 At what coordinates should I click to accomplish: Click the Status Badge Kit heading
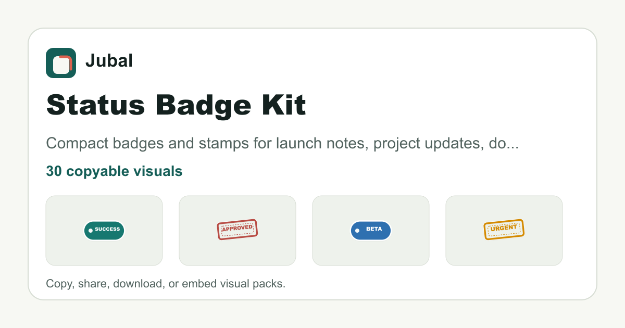coord(176,106)
